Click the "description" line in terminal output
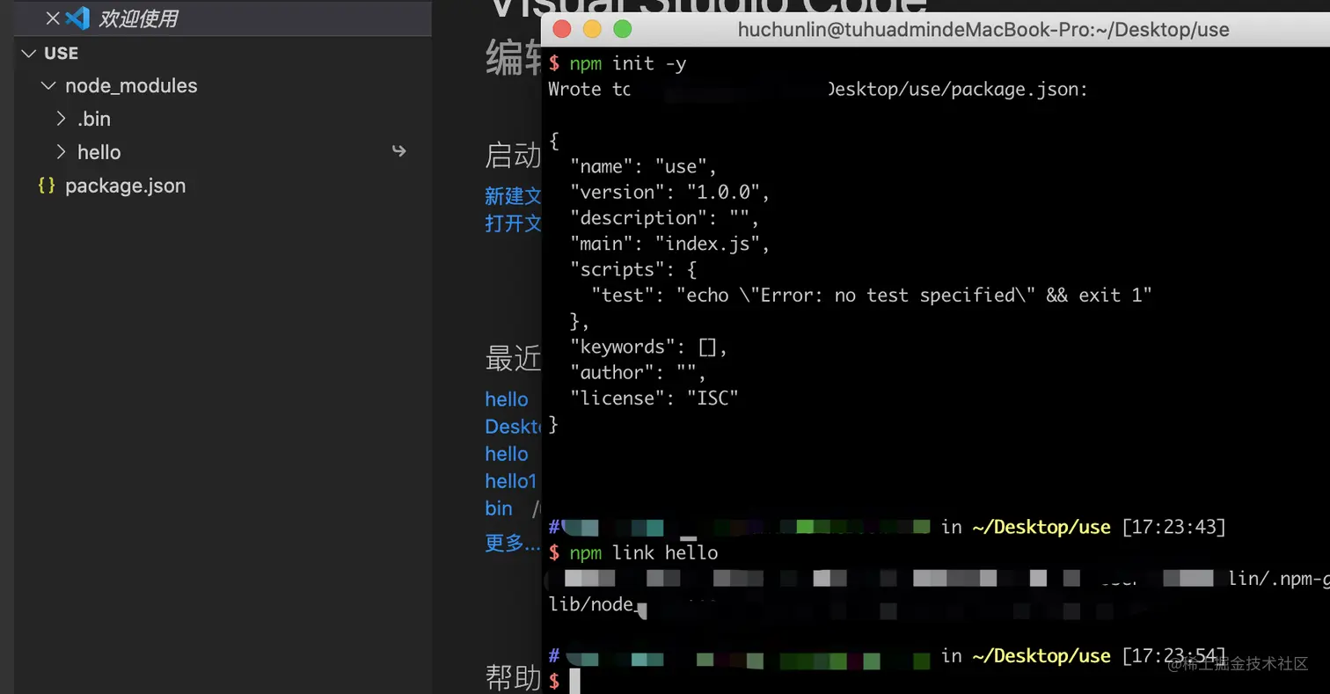The height and width of the screenshot is (694, 1330). pyautogui.click(x=665, y=217)
